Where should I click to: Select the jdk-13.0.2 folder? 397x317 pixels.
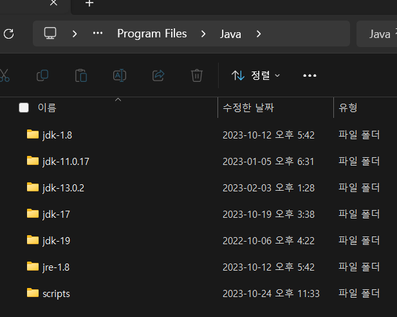click(x=63, y=188)
